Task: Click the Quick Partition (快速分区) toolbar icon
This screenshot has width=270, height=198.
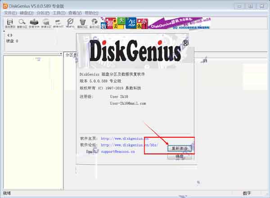Action: (x=46, y=23)
